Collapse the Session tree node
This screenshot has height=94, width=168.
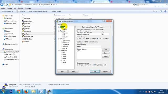(x=59, y=27)
